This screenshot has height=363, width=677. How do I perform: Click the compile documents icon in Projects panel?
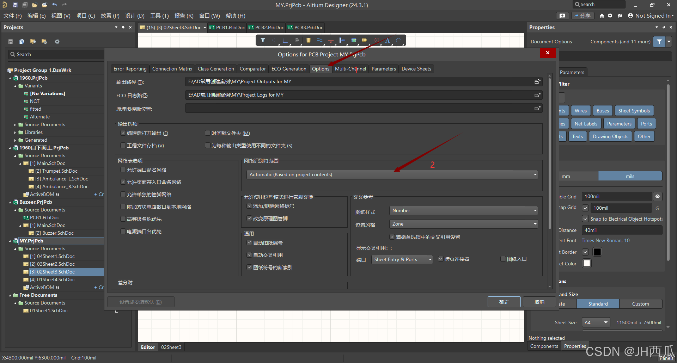click(x=22, y=42)
